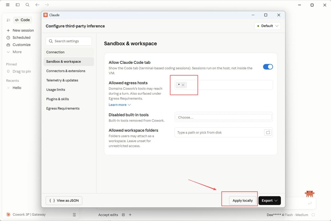331x221 pixels.
Task: Open the Hello recent session
Action: tap(17, 88)
